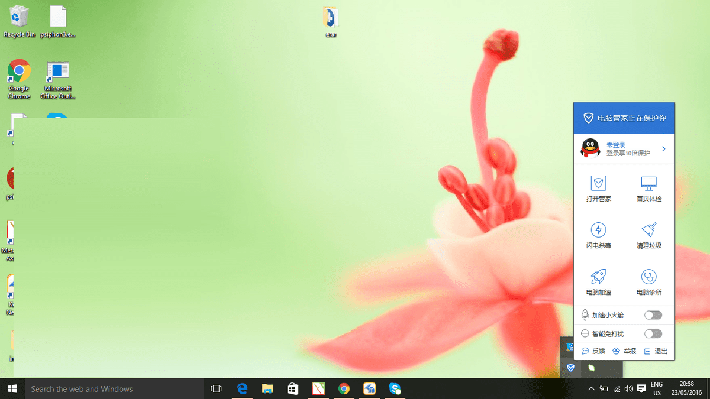This screenshot has height=399, width=710.
Task: Open 电脑诊所 stethoscope icon
Action: (x=649, y=277)
